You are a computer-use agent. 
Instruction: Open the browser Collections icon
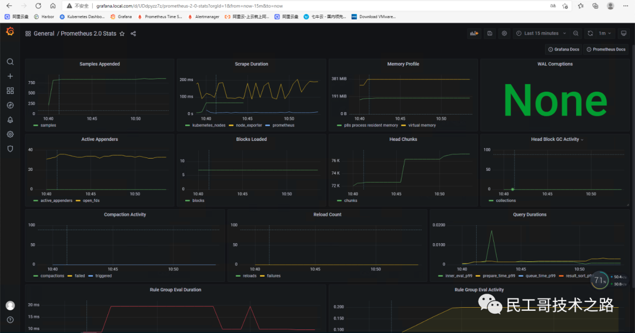[595, 6]
